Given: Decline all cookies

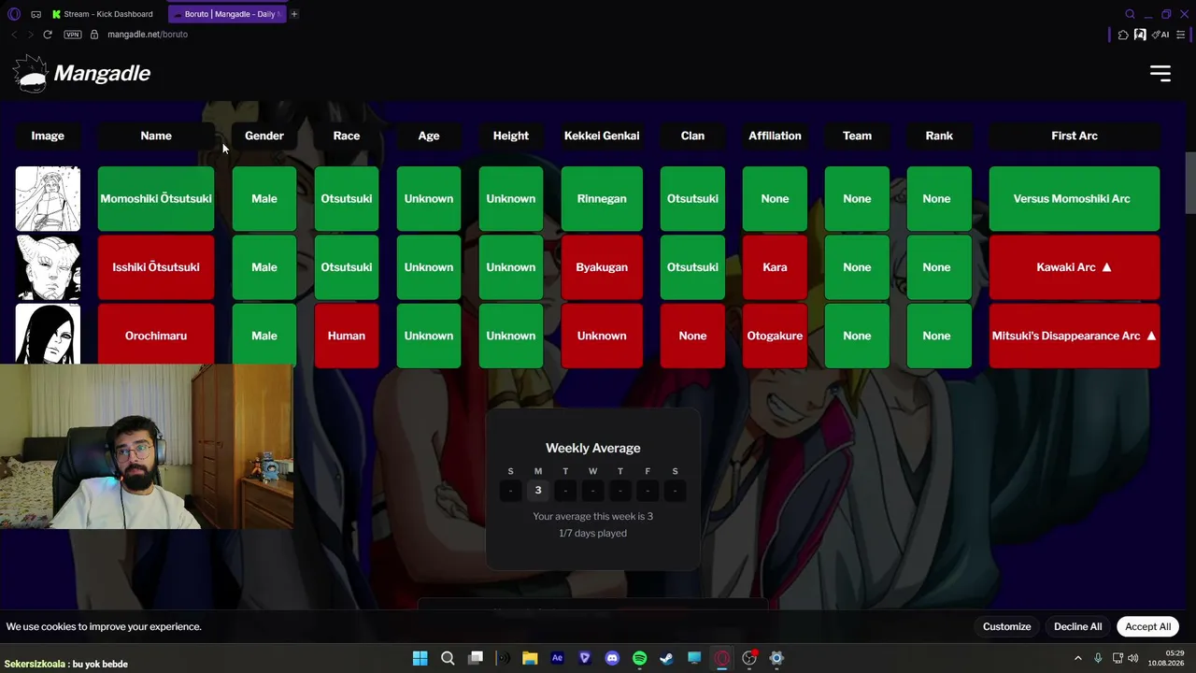Looking at the screenshot, I should pyautogui.click(x=1077, y=626).
